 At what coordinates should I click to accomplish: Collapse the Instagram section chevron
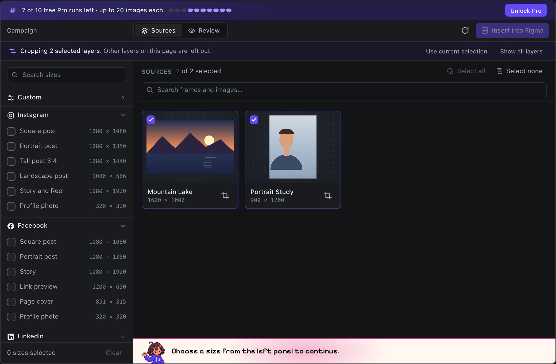[x=123, y=115]
